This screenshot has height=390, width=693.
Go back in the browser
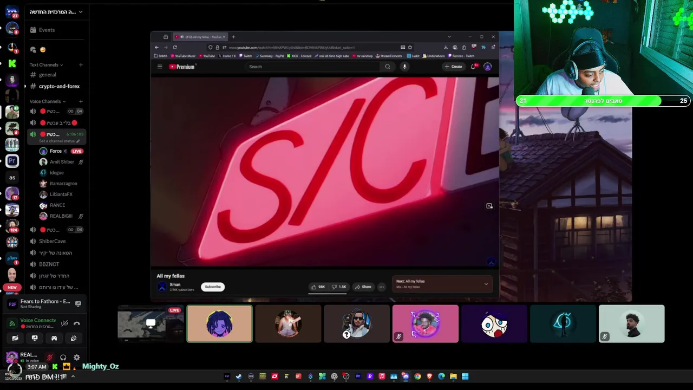click(157, 47)
